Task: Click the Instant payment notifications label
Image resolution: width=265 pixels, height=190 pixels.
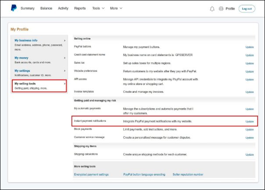Action: coord(90,121)
